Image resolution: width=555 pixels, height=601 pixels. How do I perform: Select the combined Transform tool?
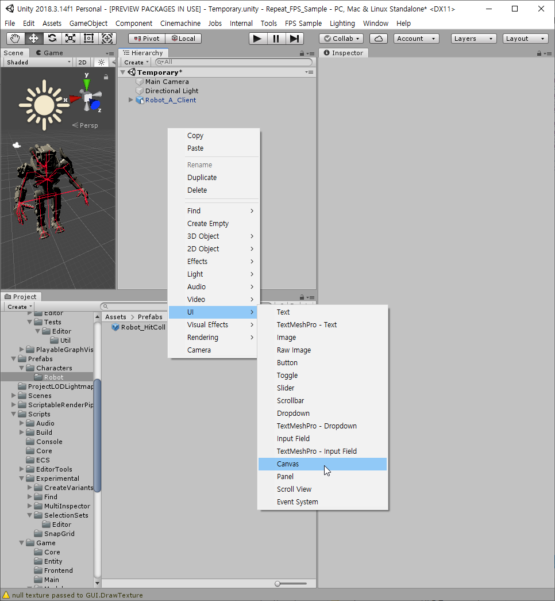tap(107, 39)
